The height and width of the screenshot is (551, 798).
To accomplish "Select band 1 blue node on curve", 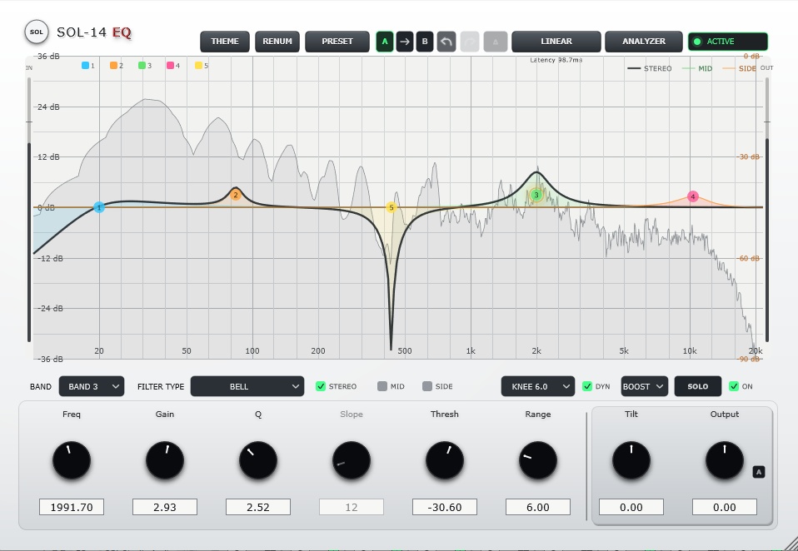I will click(99, 207).
